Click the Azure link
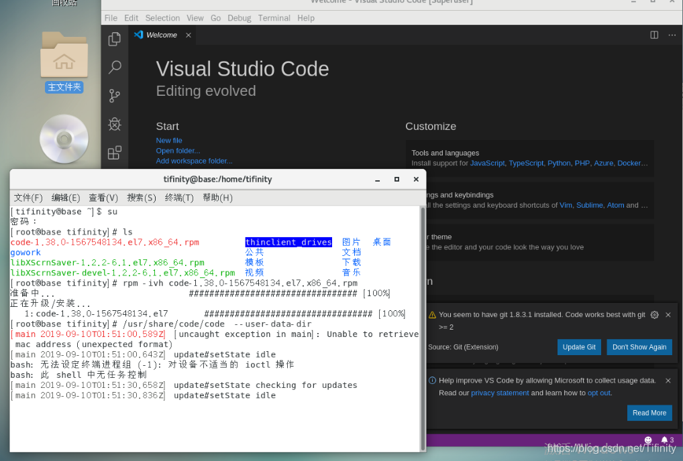Image resolution: width=683 pixels, height=461 pixels. 604,163
